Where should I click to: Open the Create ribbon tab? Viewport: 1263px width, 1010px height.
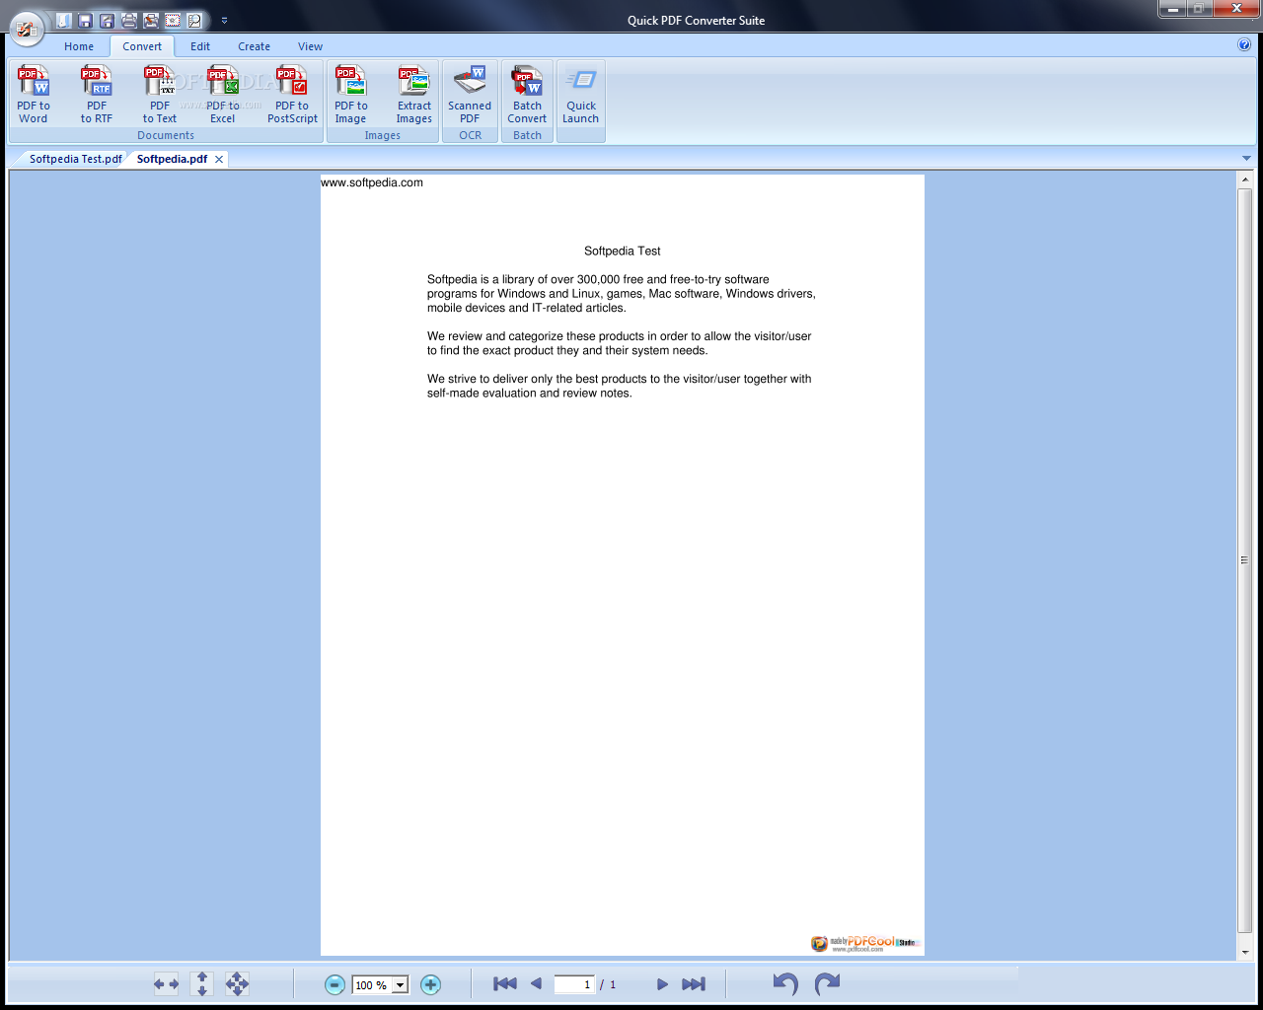pos(254,46)
